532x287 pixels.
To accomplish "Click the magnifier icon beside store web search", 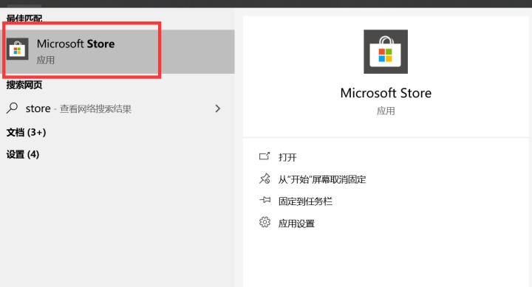I will point(13,108).
